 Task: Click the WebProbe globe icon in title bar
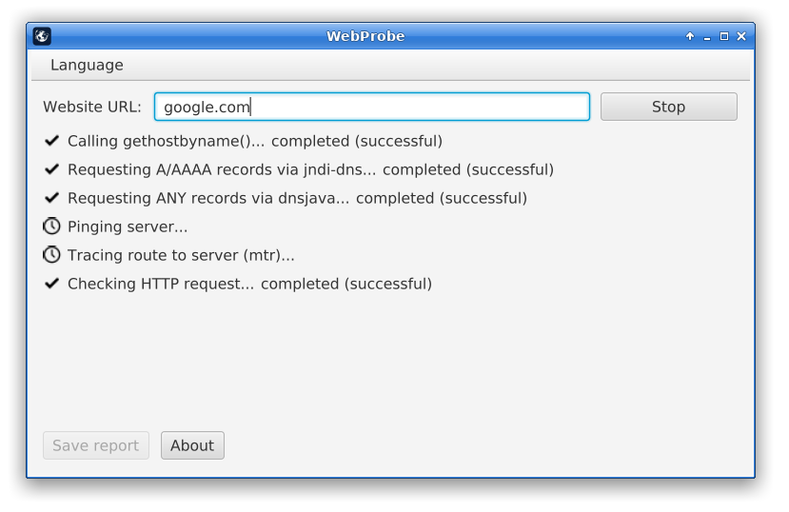point(42,36)
